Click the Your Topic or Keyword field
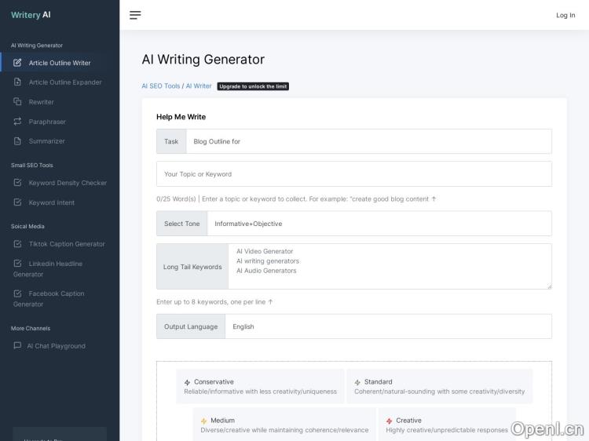The width and height of the screenshot is (589, 441). point(353,174)
